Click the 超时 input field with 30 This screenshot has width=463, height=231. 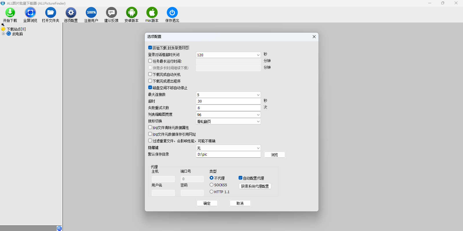228,101
